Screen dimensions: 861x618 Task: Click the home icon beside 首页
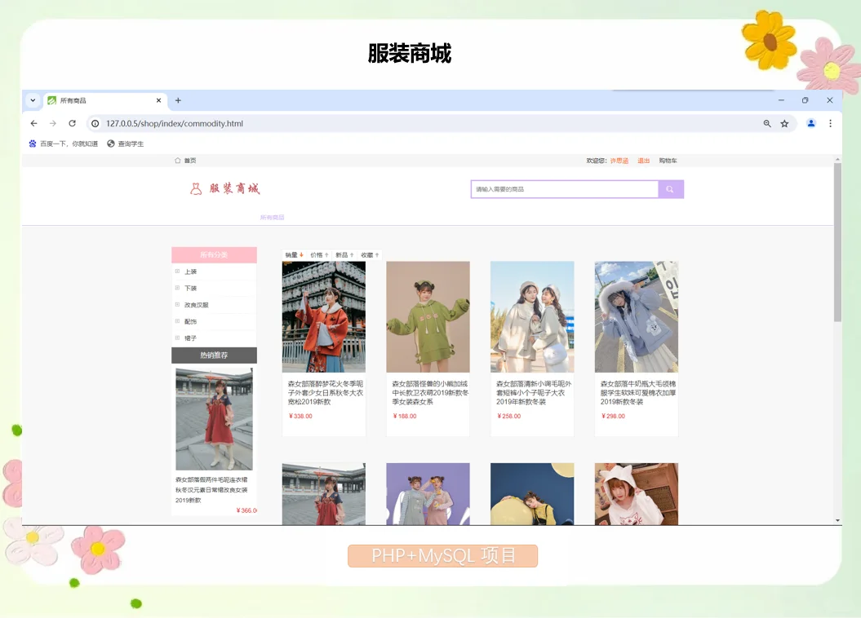178,160
